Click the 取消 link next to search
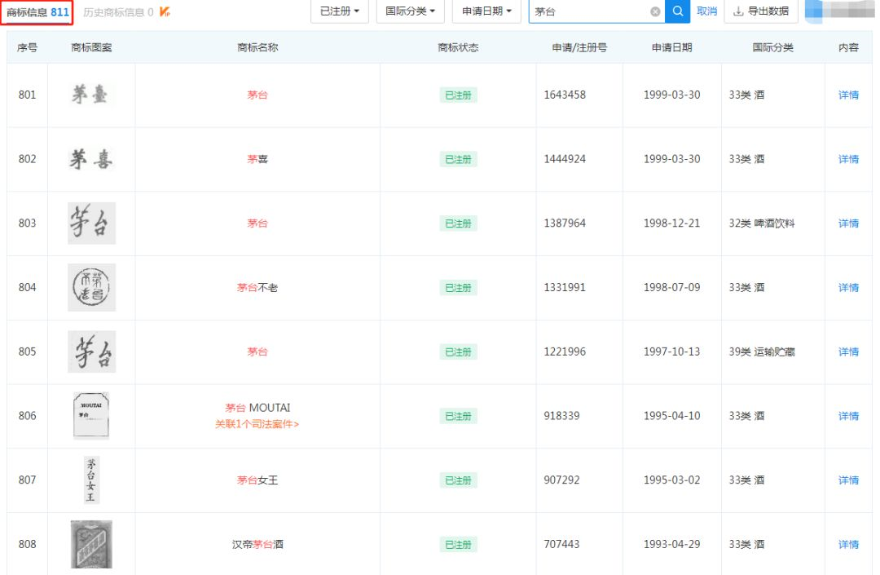Screen dimensions: 880x575 click(x=706, y=11)
